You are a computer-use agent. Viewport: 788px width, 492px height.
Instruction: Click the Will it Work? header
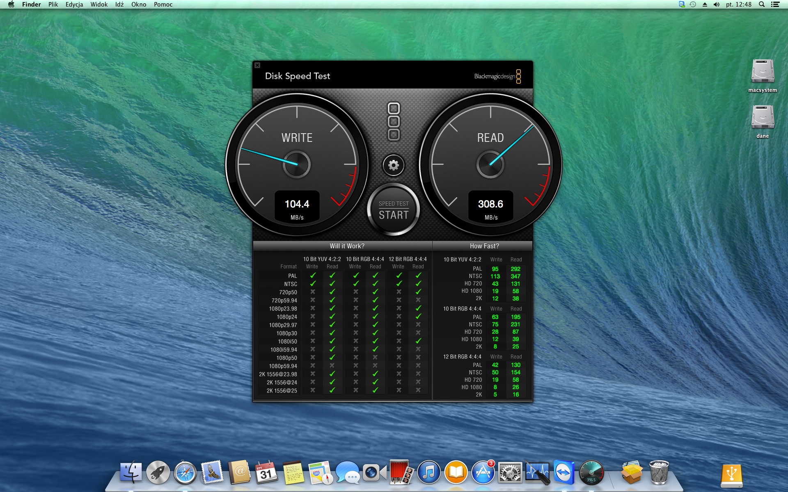click(x=347, y=246)
